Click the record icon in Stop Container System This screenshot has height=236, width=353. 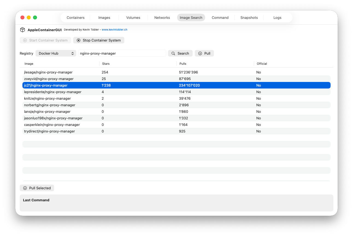78,40
